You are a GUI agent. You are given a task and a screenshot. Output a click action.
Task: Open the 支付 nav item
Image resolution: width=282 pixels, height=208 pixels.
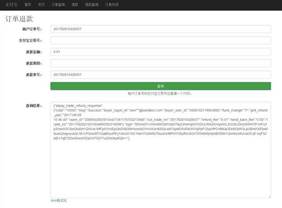pos(41,5)
